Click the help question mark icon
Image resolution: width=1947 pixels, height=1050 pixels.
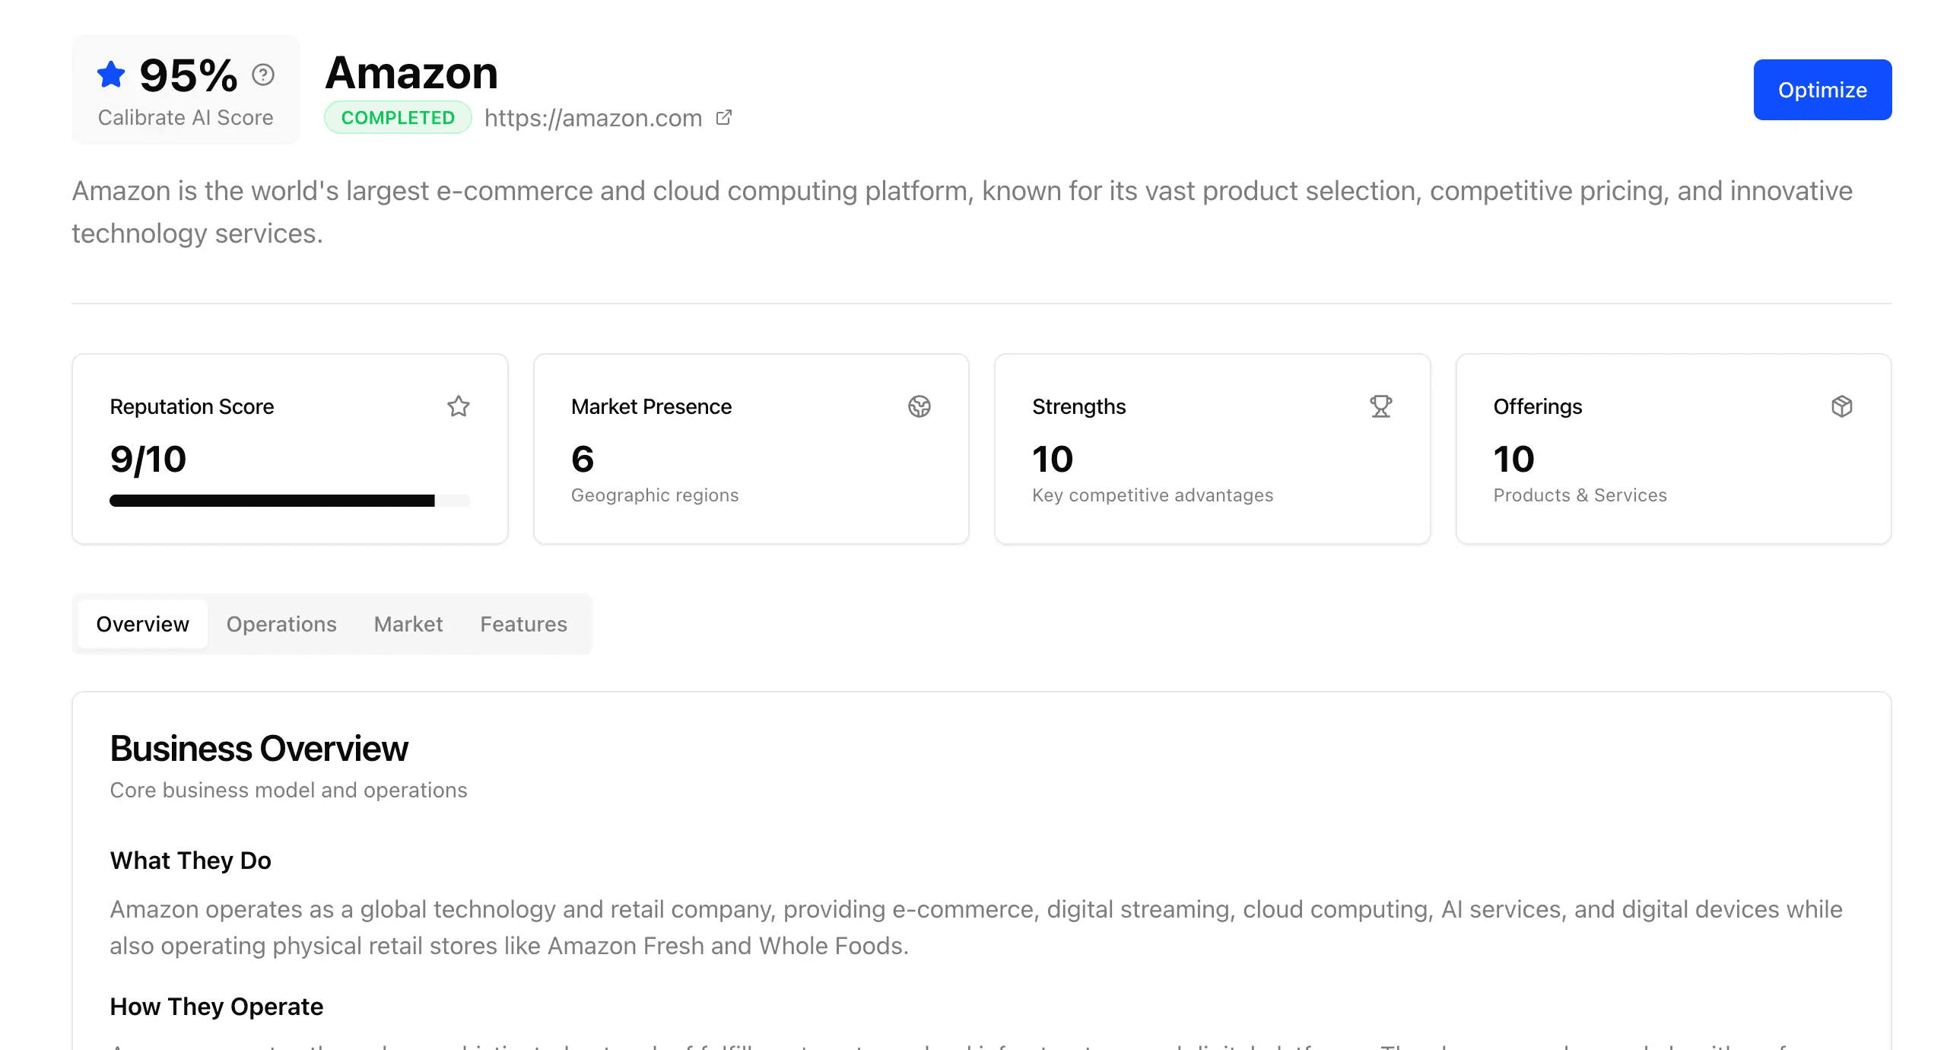pyautogui.click(x=263, y=75)
